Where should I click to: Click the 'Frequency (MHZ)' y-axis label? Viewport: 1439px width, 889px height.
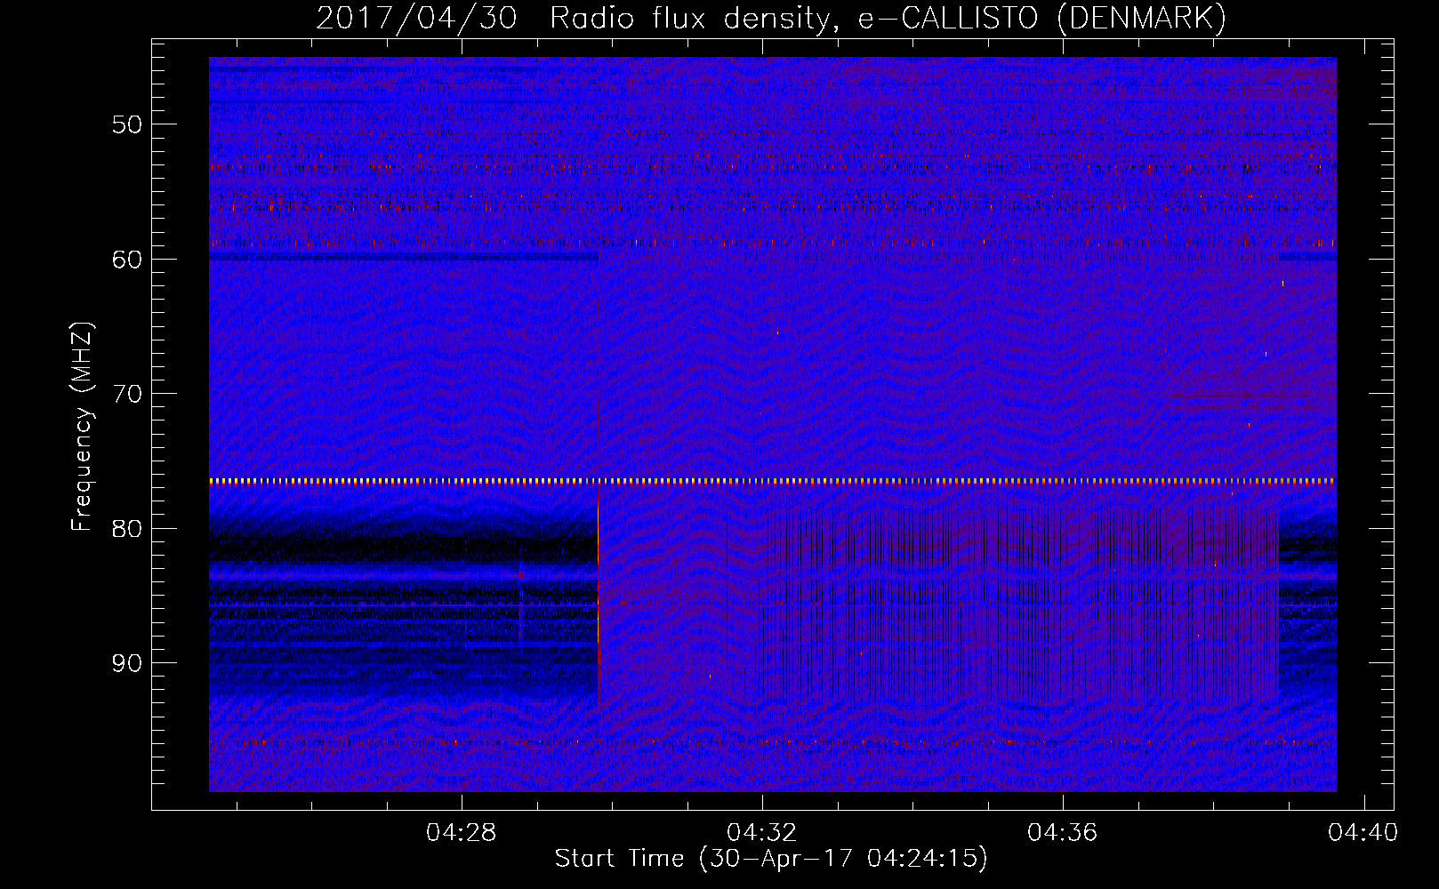click(x=82, y=427)
